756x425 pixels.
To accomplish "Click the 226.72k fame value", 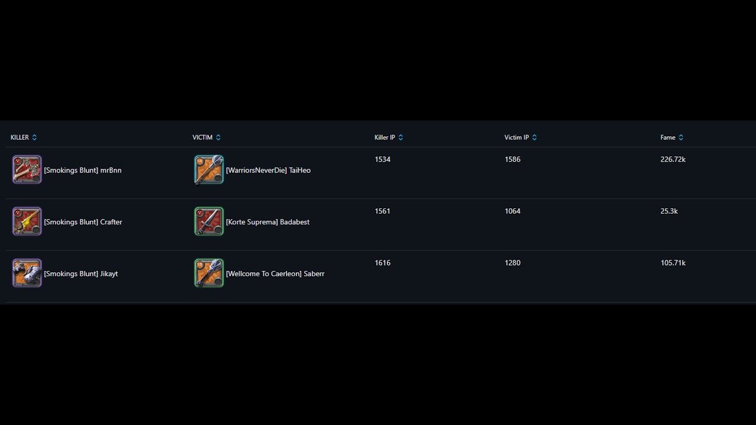I will (673, 159).
